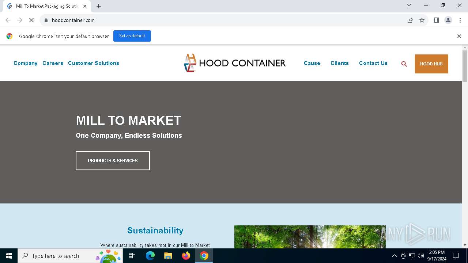468x263 pixels.
Task: Open the taskbar clock and calendar
Action: [437, 256]
